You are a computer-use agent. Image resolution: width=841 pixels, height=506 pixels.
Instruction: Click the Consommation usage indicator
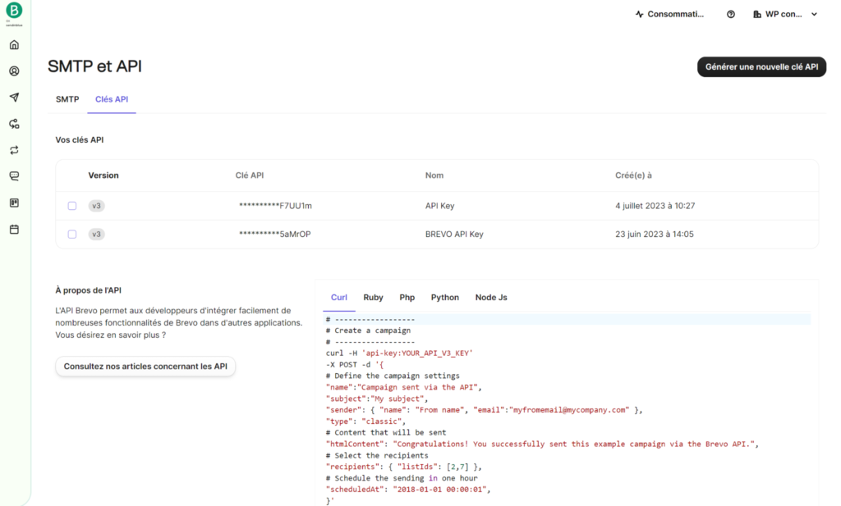669,15
